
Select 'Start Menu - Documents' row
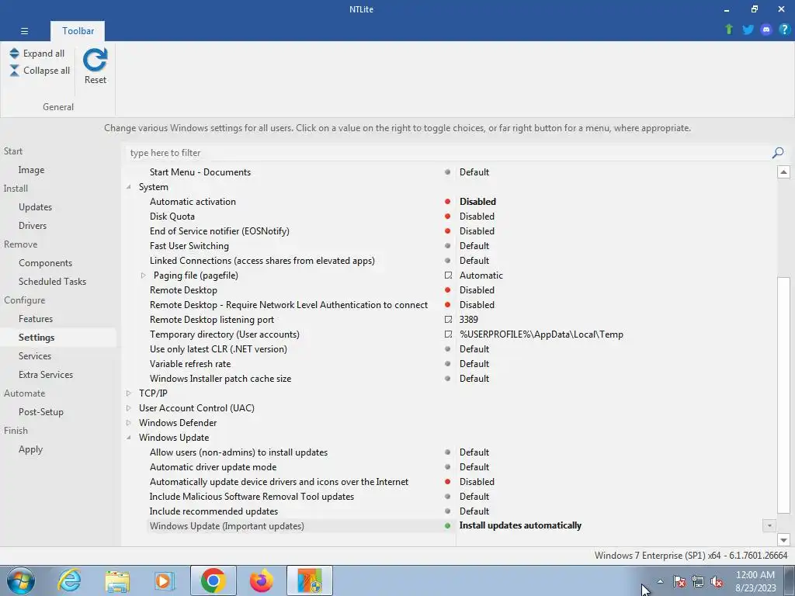(x=200, y=172)
